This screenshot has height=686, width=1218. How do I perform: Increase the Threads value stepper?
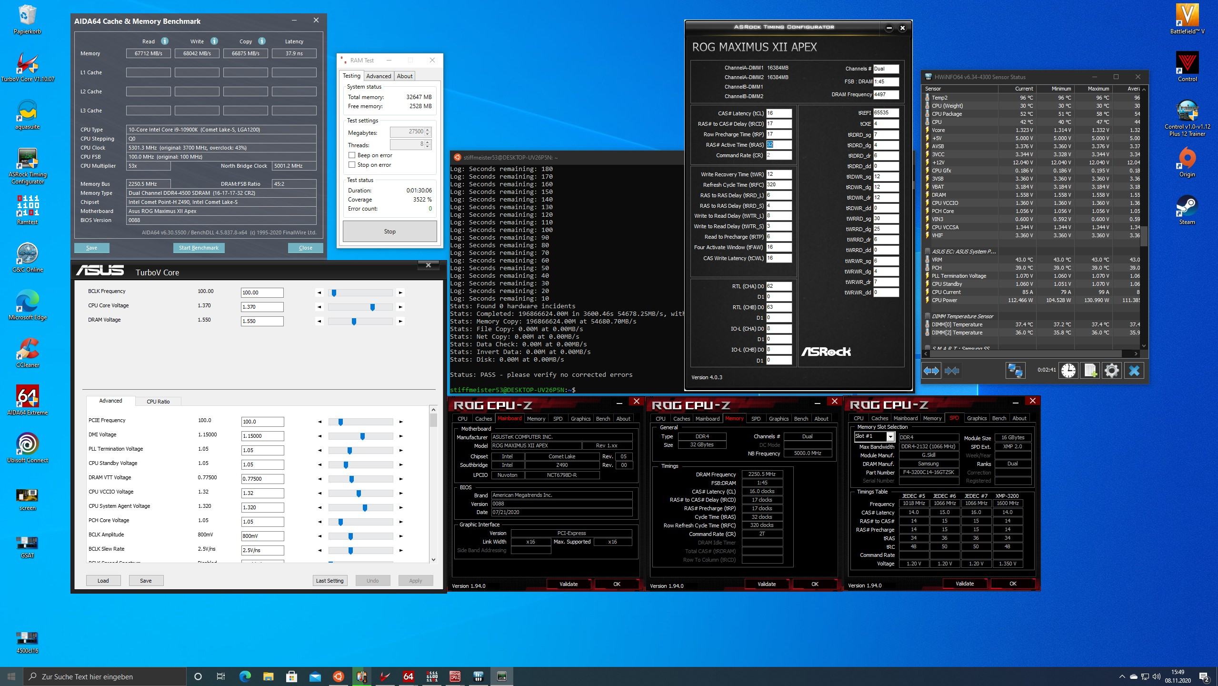428,142
